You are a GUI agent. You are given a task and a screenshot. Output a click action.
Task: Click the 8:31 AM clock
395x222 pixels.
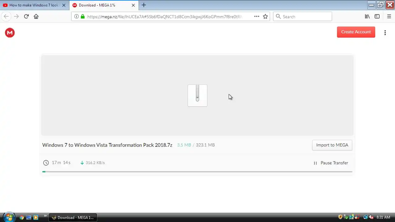tap(383, 217)
